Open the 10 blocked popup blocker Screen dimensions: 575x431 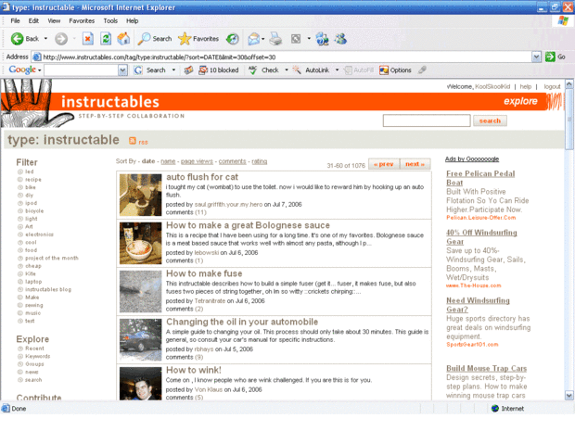[x=219, y=70]
